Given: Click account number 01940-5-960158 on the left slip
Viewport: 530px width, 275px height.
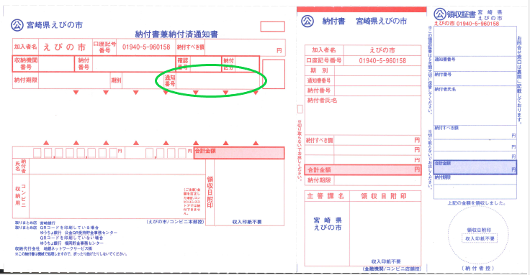Looking at the screenshot, I should point(146,47).
